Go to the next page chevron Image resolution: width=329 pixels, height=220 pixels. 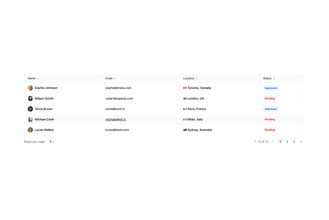tap(301, 142)
